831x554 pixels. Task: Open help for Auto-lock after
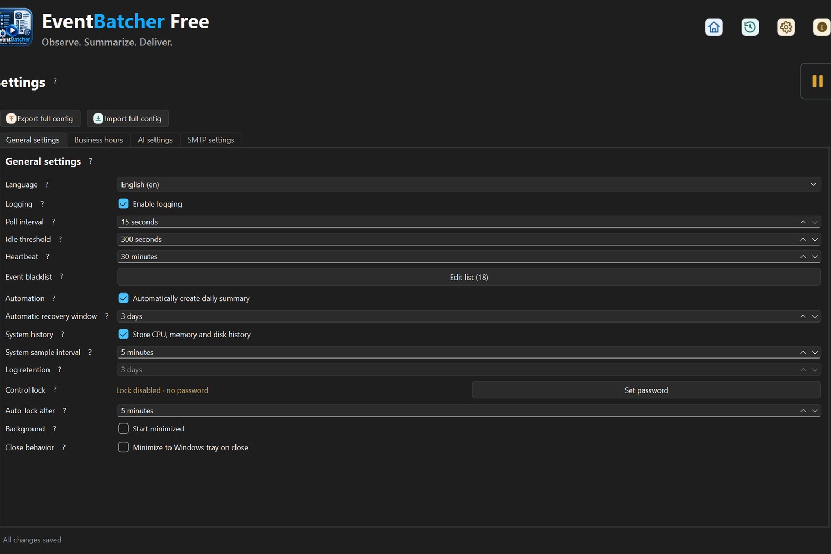click(64, 411)
